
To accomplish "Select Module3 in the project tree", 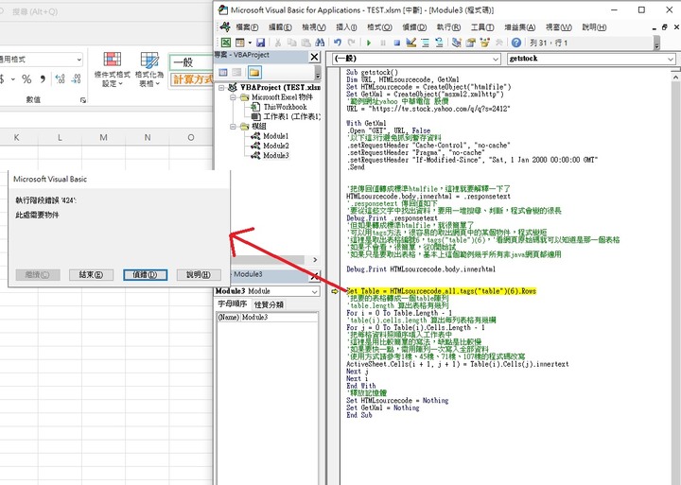I will (x=276, y=155).
